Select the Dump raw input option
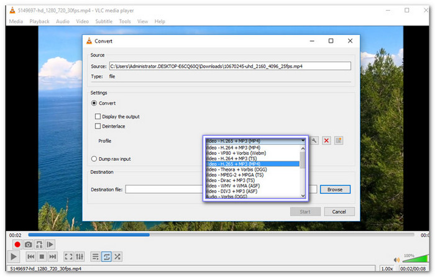 [x=94, y=158]
